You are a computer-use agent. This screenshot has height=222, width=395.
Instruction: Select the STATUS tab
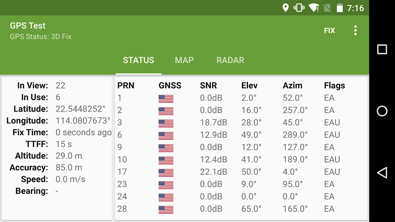pos(138,60)
